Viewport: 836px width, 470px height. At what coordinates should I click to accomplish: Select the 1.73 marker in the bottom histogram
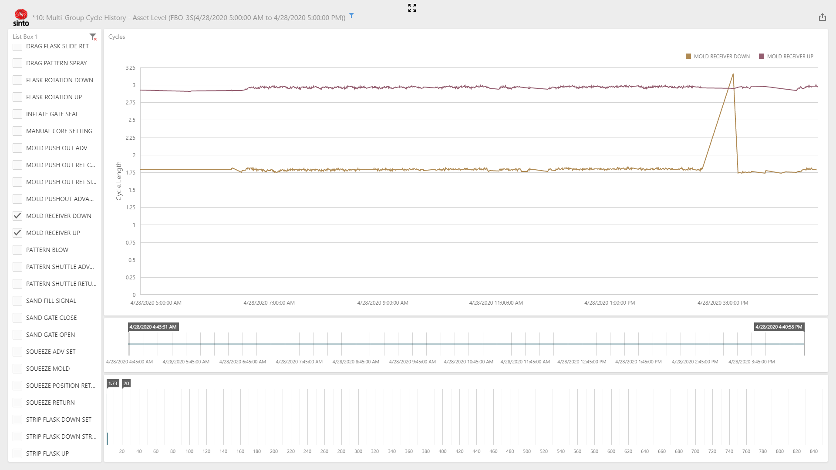click(x=114, y=383)
